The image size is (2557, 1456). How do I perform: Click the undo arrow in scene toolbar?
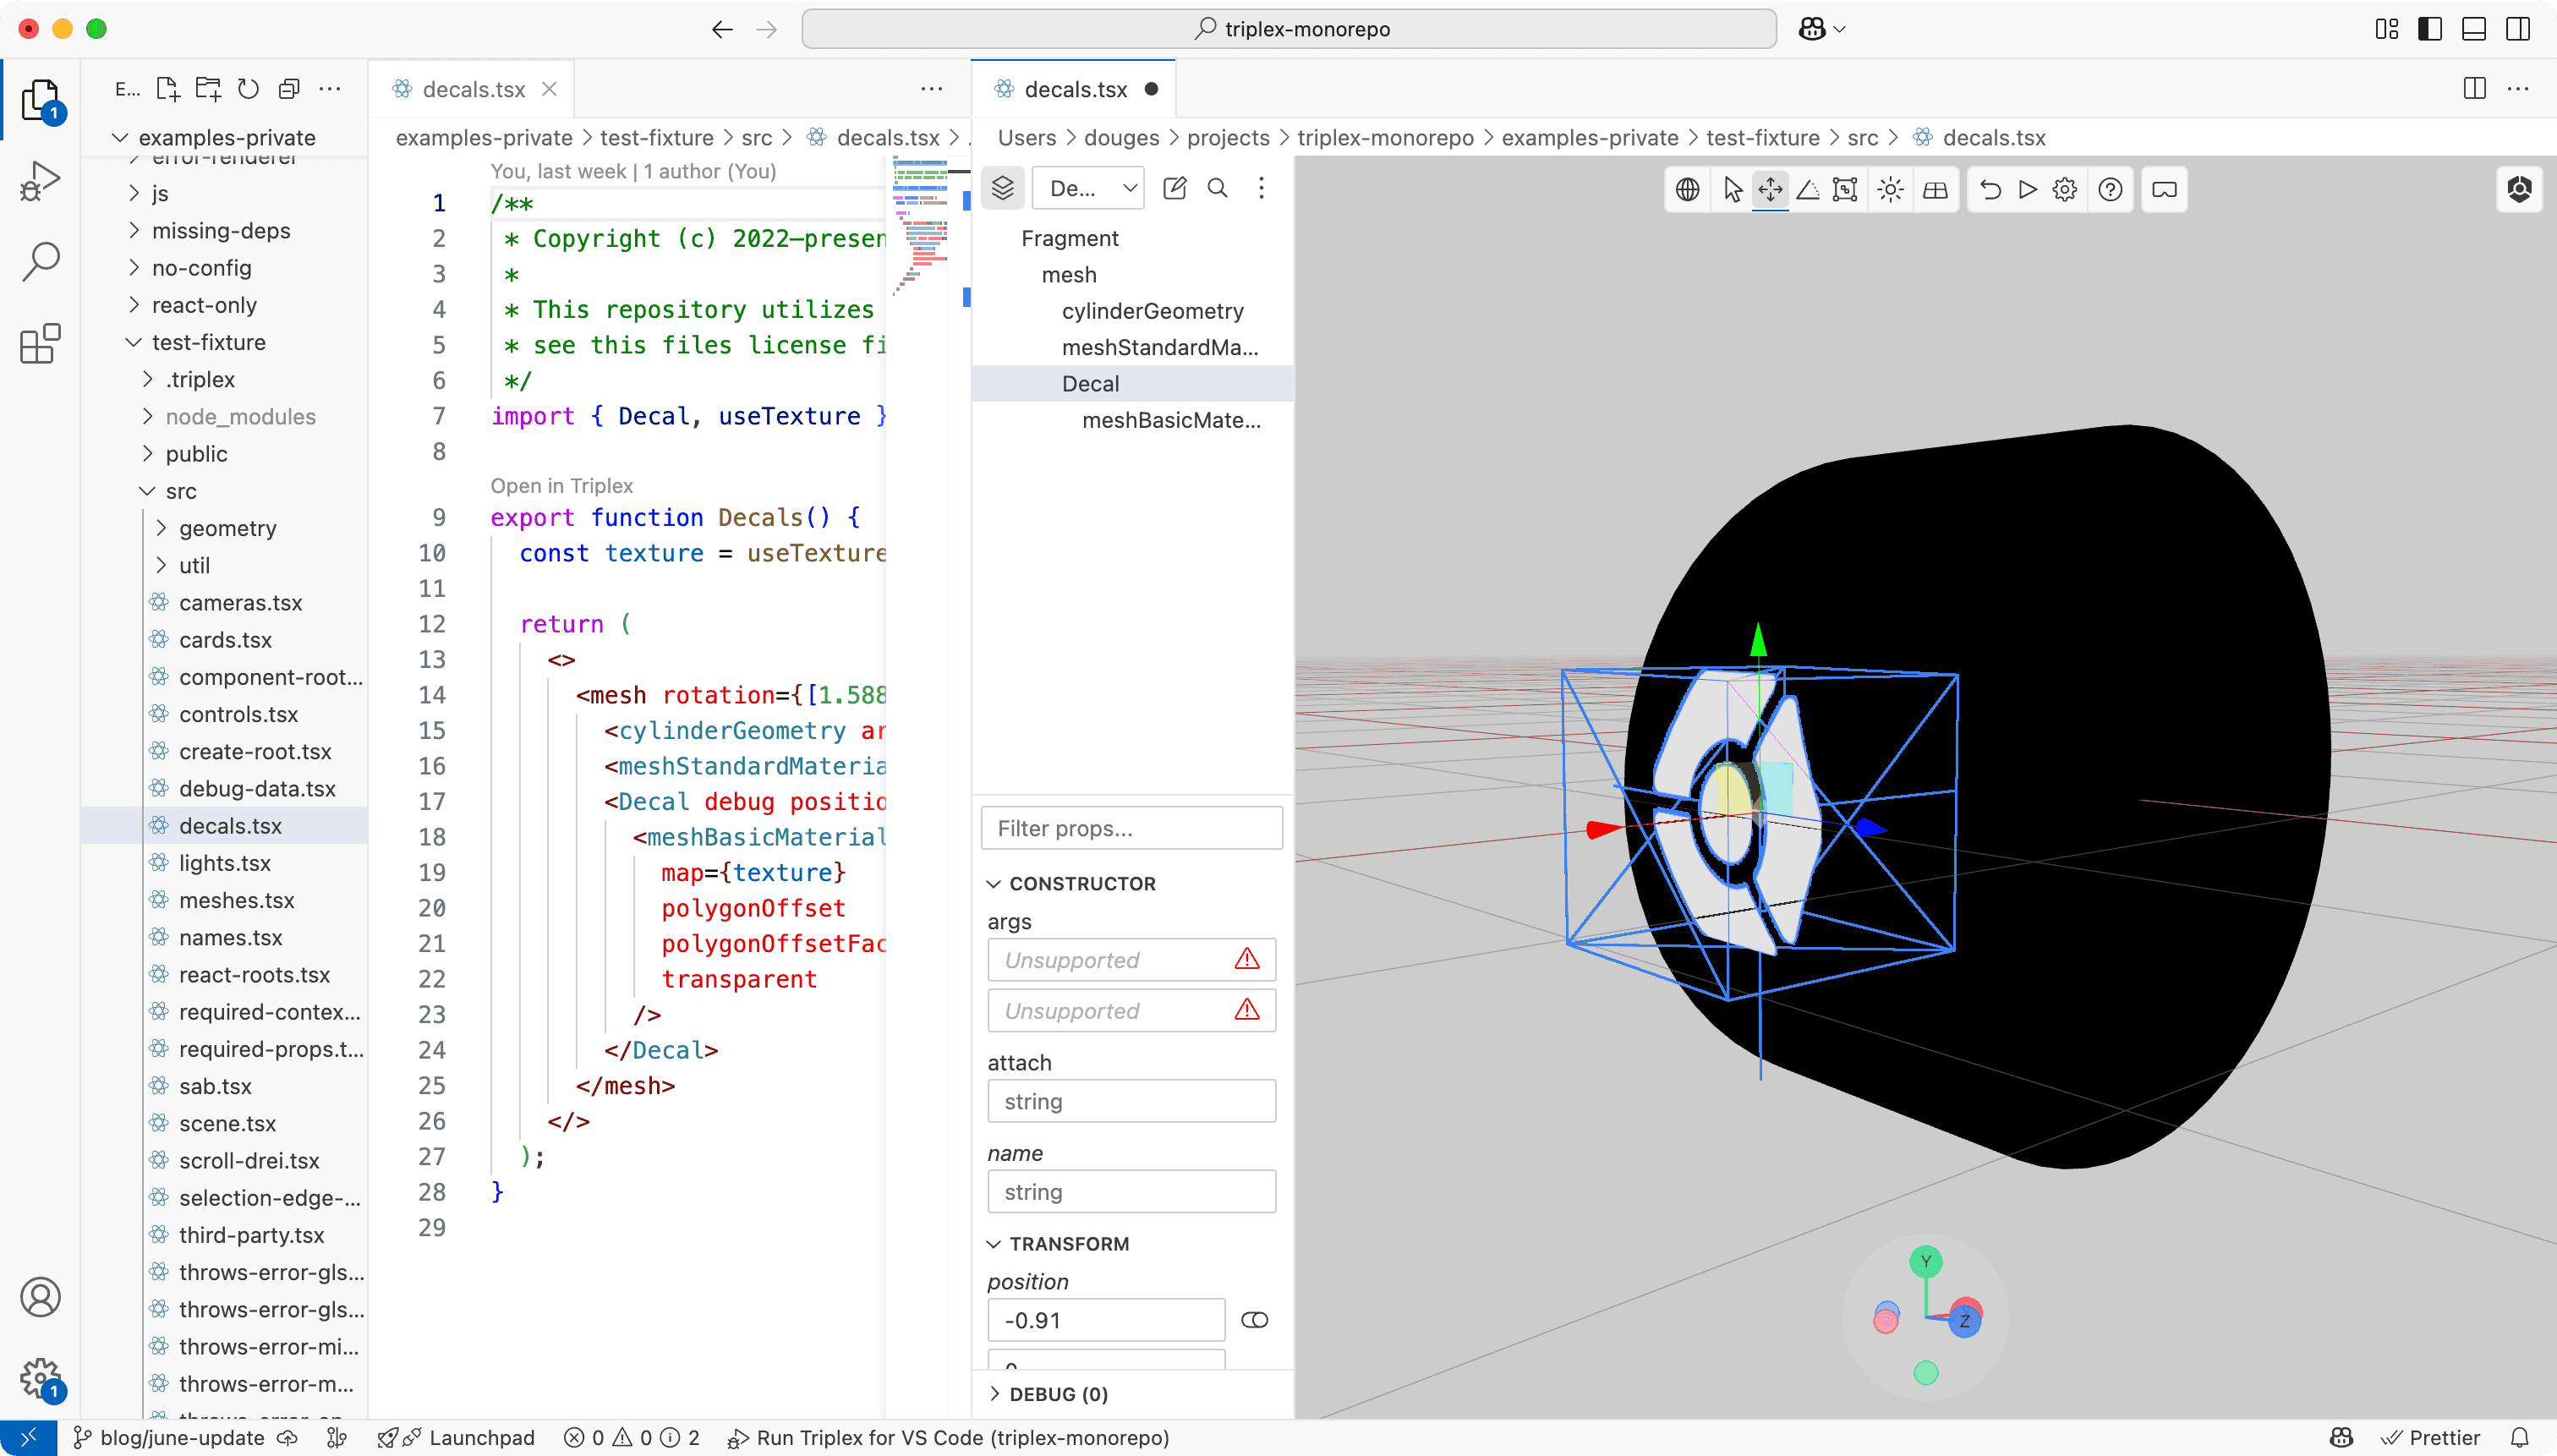pos(1990,189)
